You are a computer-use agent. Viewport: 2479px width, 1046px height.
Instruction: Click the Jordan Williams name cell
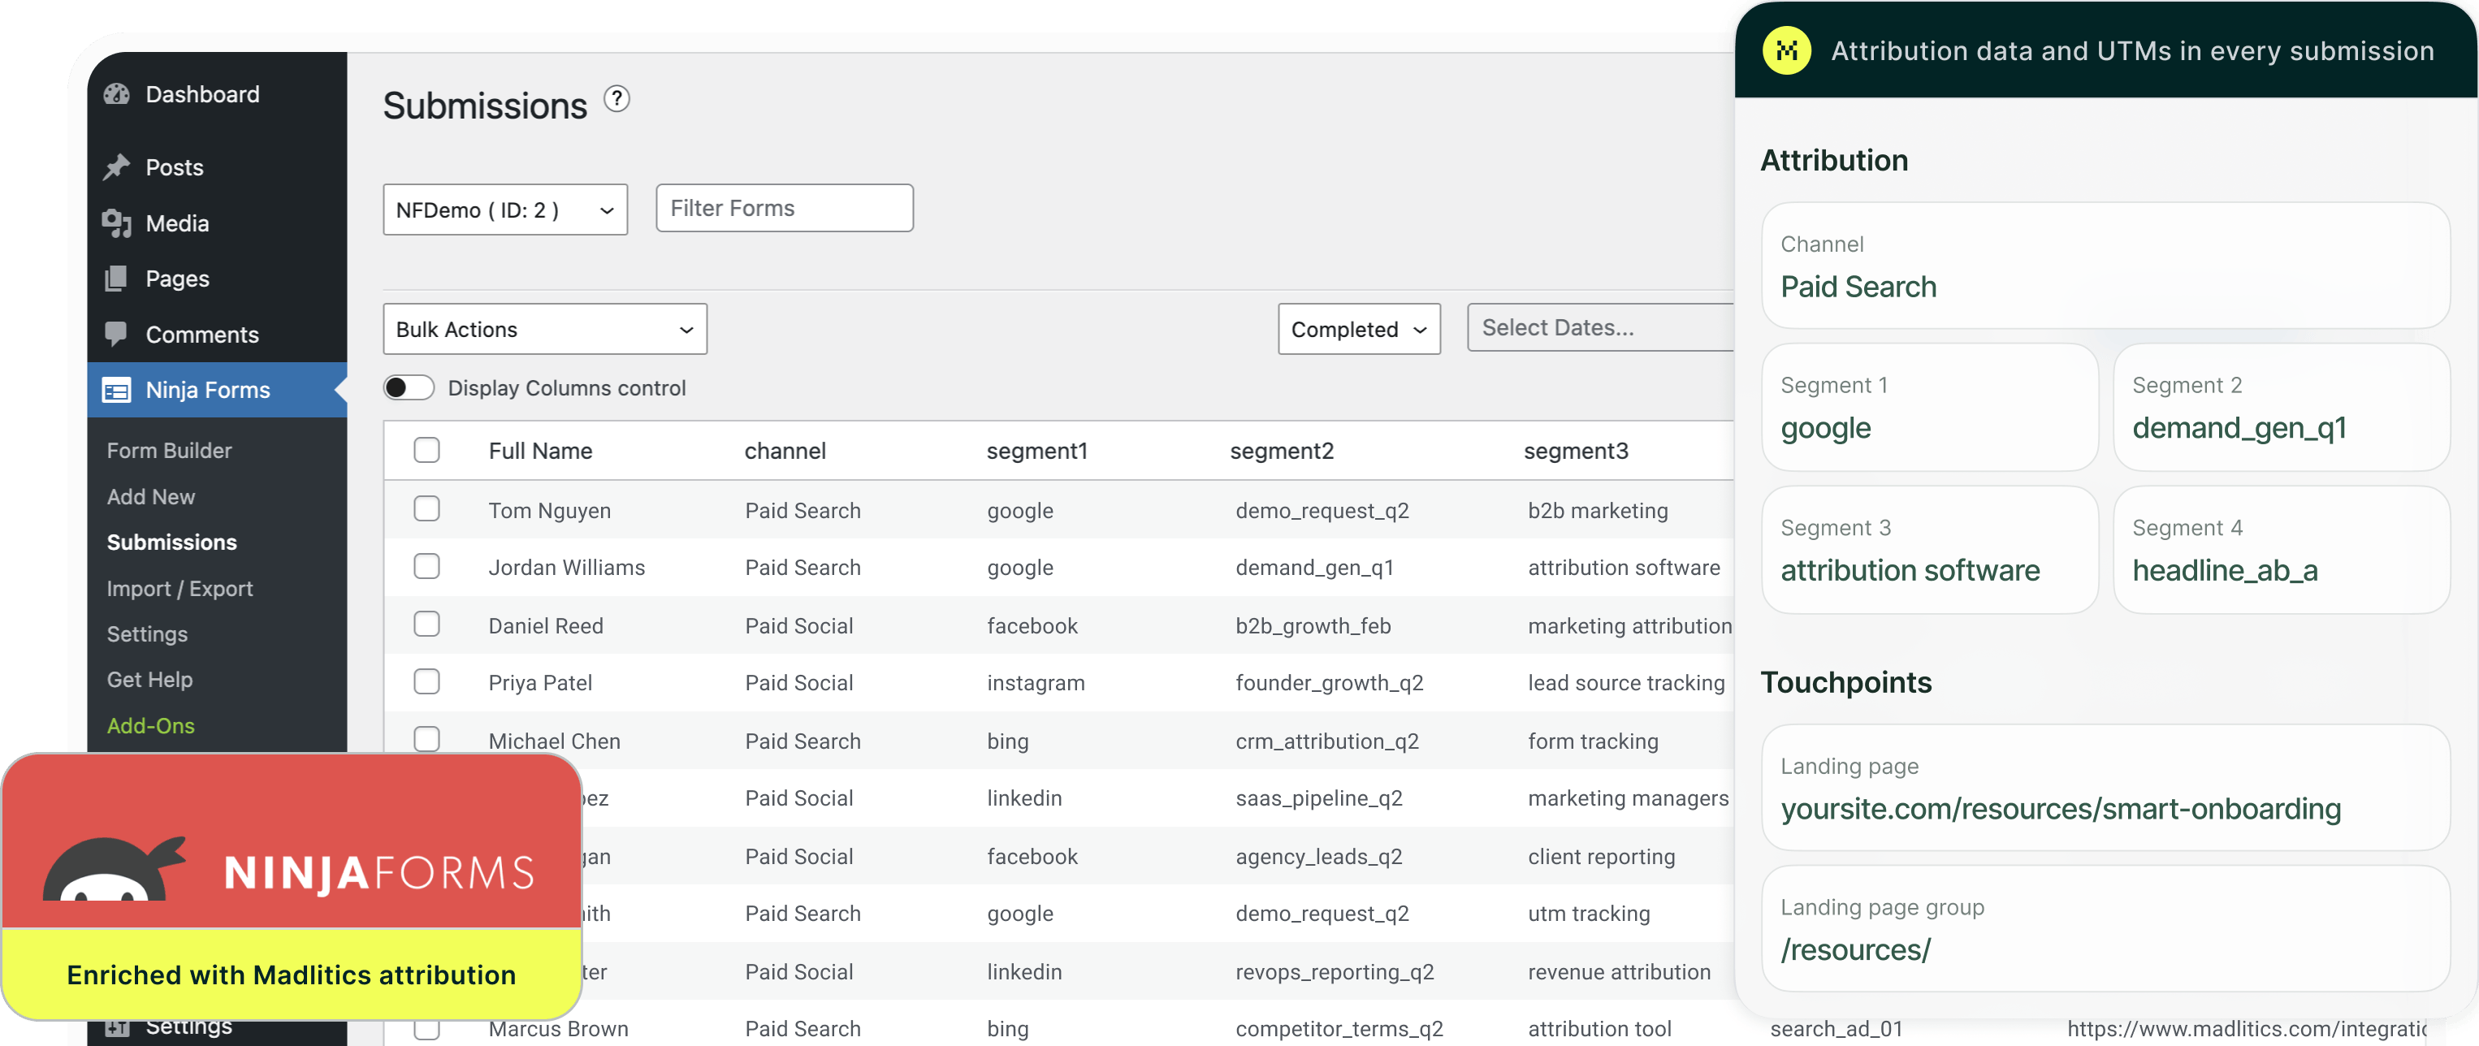pyautogui.click(x=567, y=567)
